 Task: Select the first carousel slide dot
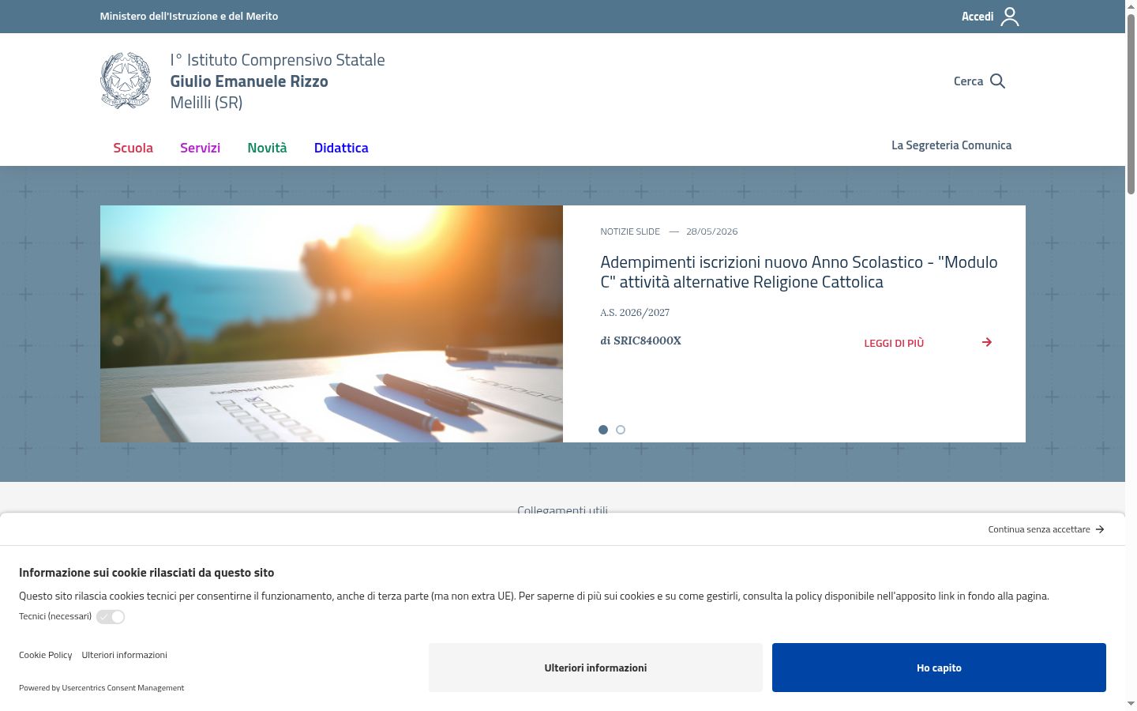(x=603, y=430)
